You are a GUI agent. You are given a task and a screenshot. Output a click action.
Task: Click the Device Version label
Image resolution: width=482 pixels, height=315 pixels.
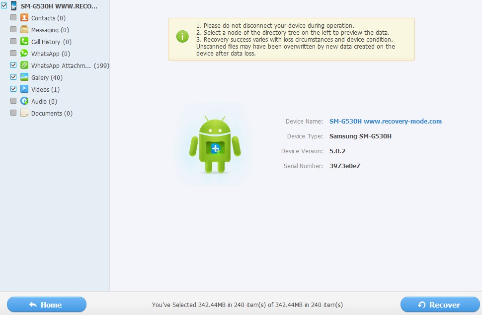click(x=302, y=151)
